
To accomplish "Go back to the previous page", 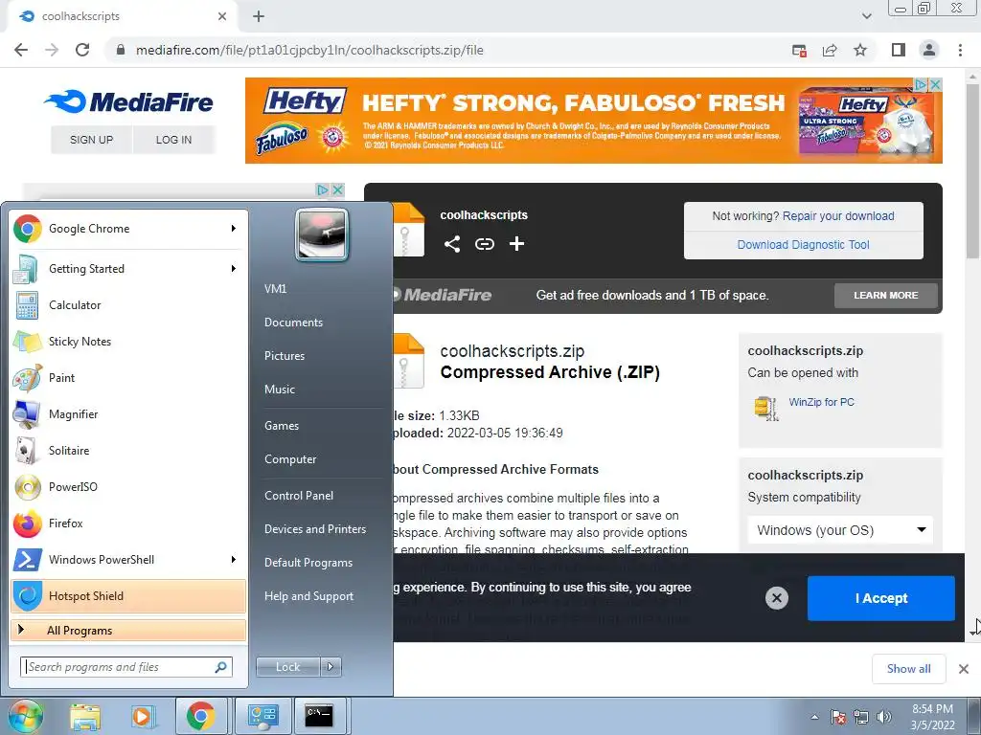I will click(21, 50).
